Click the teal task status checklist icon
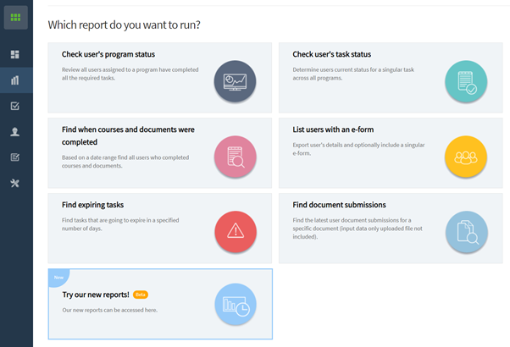Screen dimensions: 510x347 (466, 81)
